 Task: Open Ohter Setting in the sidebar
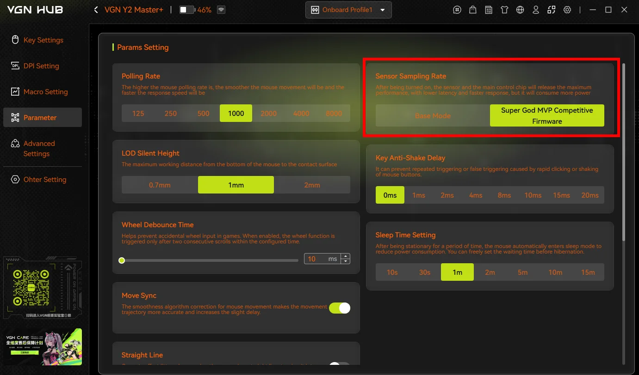(43, 180)
